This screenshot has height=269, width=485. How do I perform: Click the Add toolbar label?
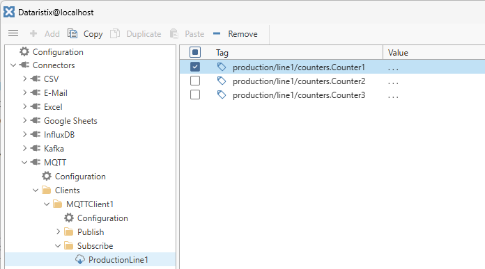point(52,33)
